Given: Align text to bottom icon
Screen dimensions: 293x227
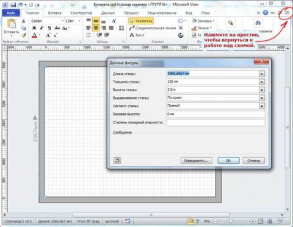Looking at the screenshot, I should tap(104, 21).
